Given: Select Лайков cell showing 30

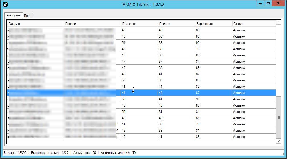Looking at the screenshot, I should pos(176,49).
